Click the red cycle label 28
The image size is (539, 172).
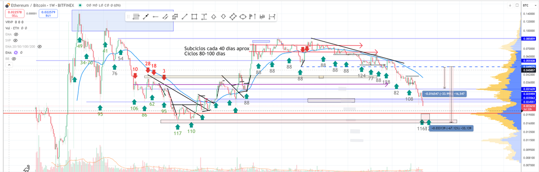pyautogui.click(x=147, y=64)
